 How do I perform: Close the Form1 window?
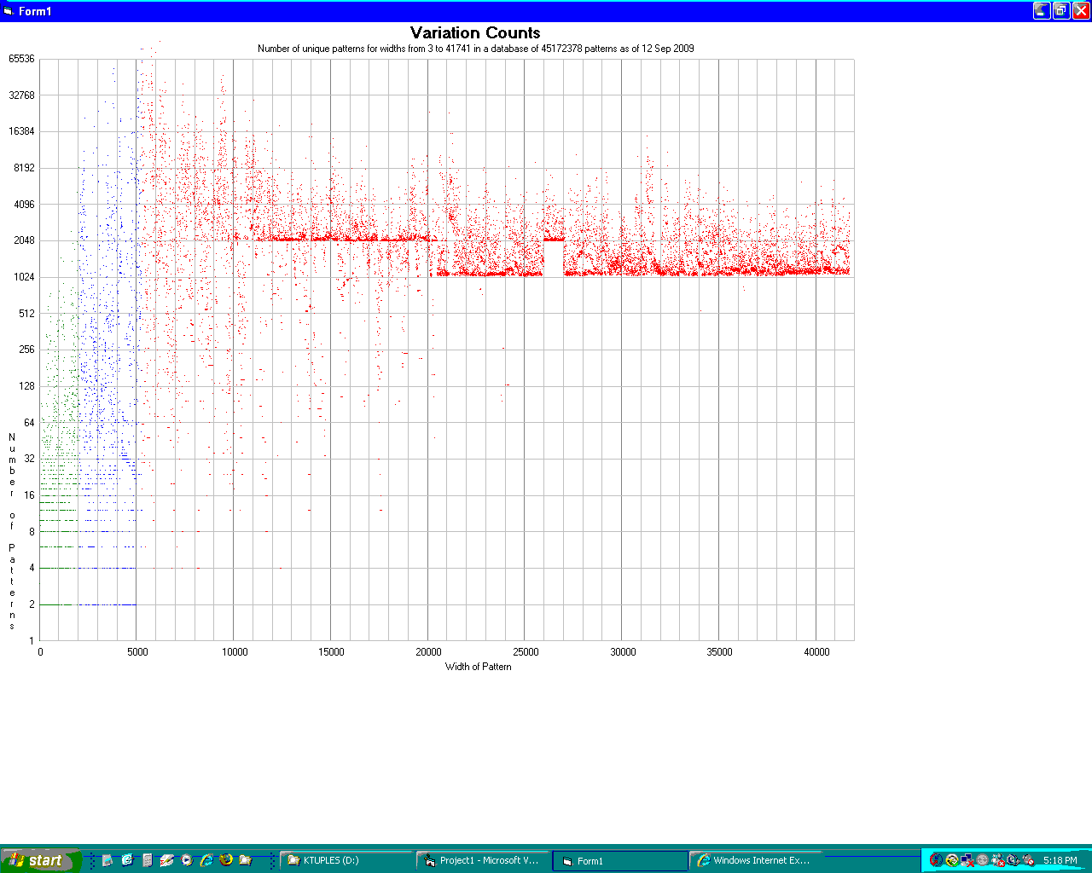(x=1080, y=10)
